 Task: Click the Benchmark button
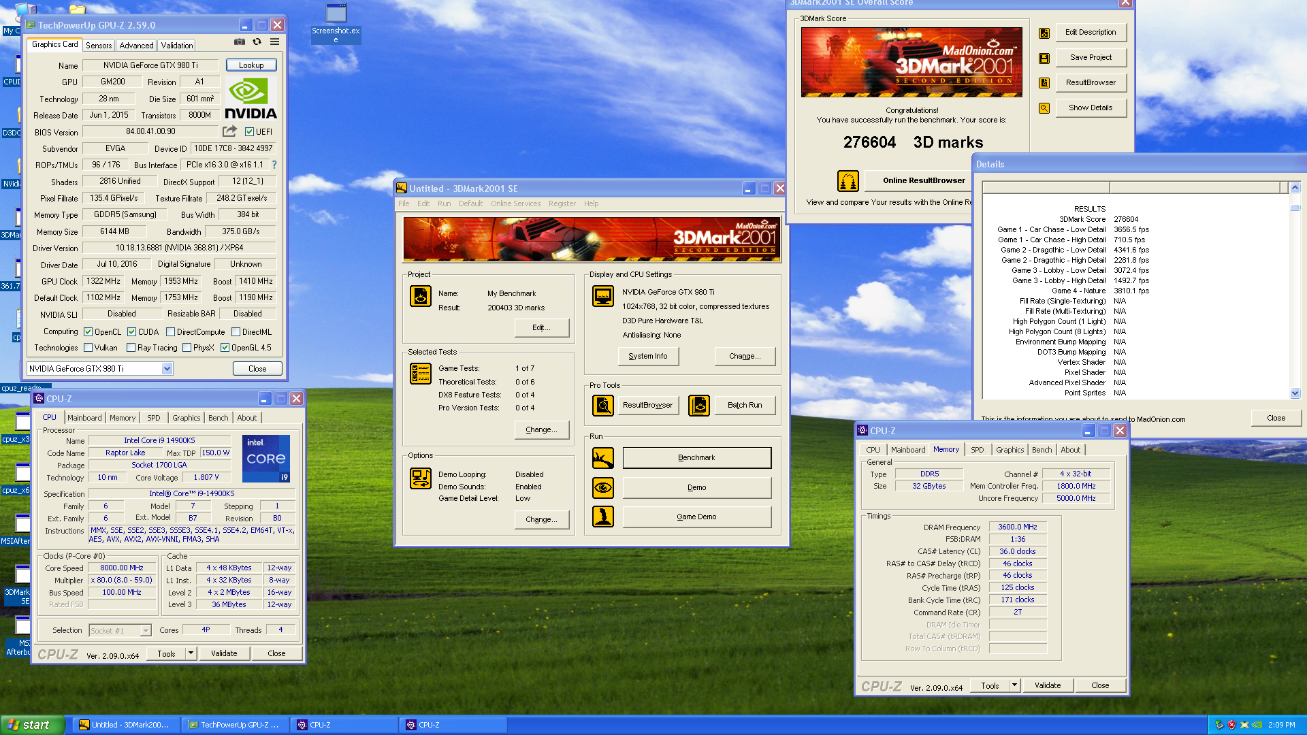[697, 458]
